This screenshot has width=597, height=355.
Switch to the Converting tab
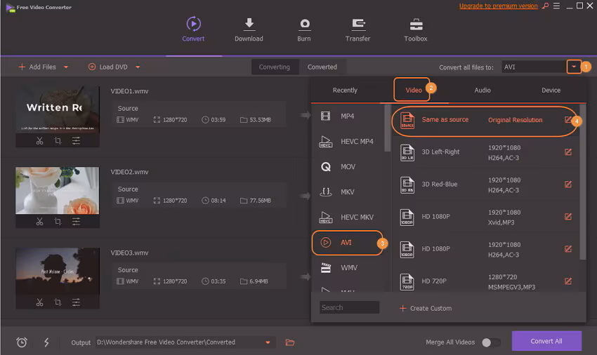coord(275,67)
